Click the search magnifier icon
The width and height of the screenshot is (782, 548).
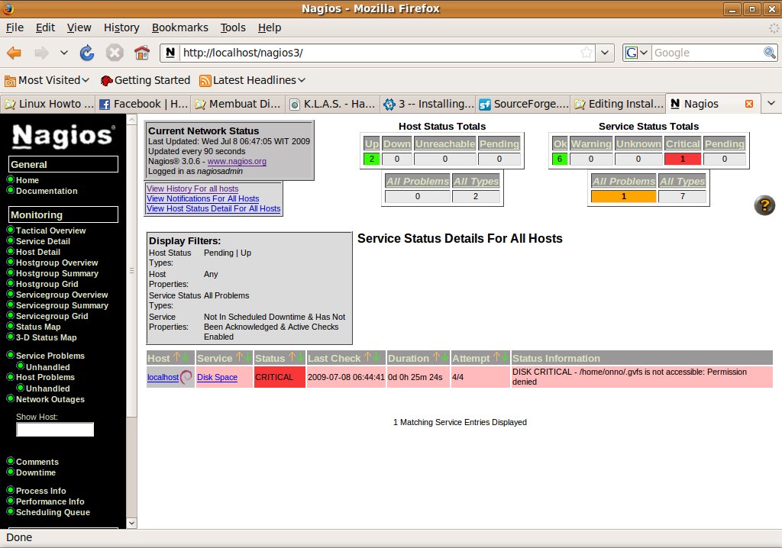pos(770,53)
